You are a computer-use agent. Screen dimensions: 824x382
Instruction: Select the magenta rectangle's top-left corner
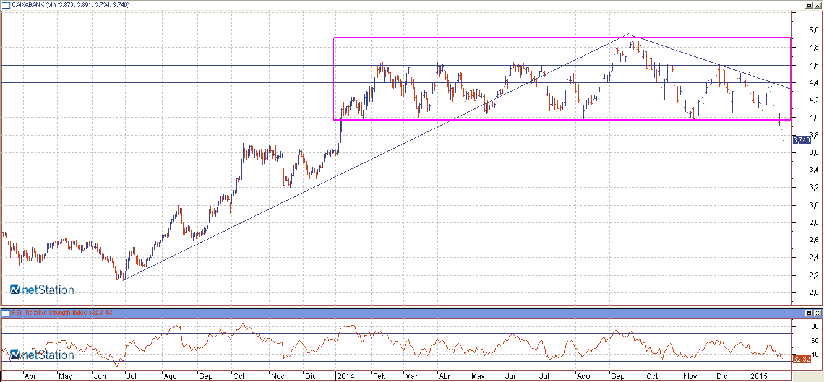[334, 38]
